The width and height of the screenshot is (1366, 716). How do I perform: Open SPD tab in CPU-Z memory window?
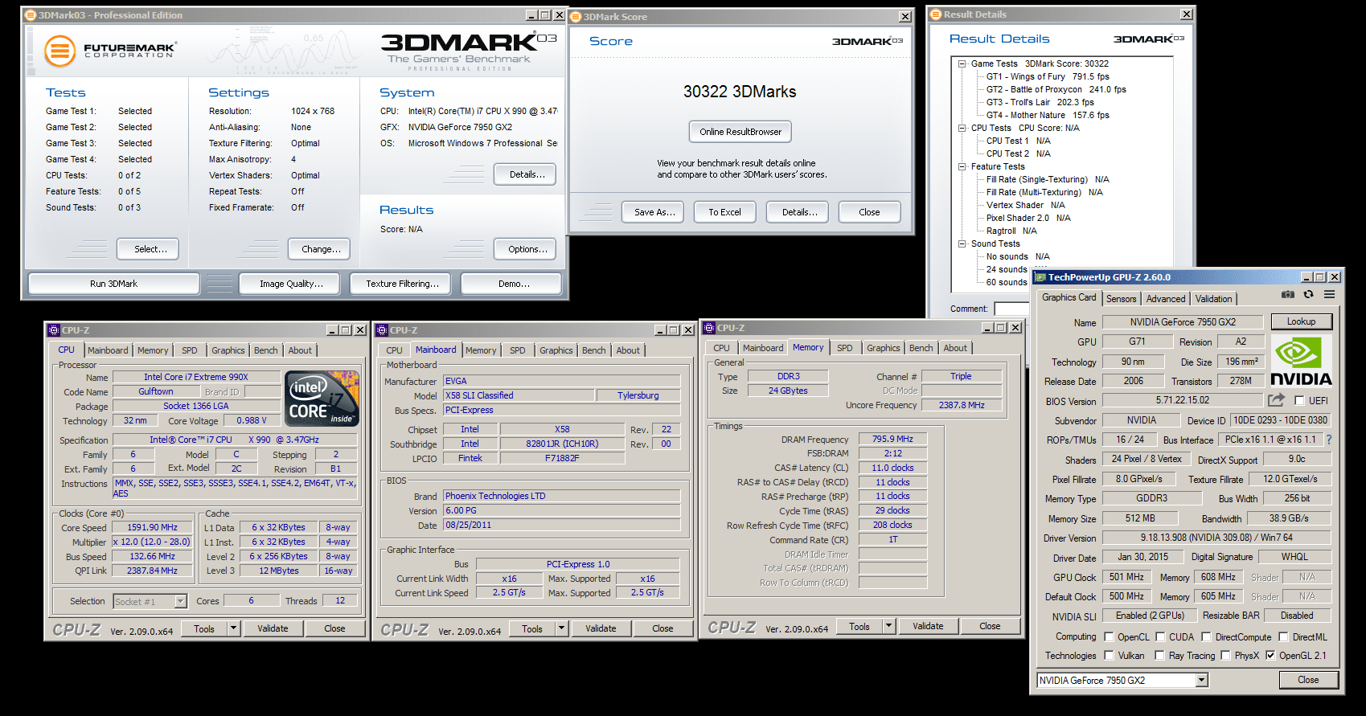(x=844, y=348)
